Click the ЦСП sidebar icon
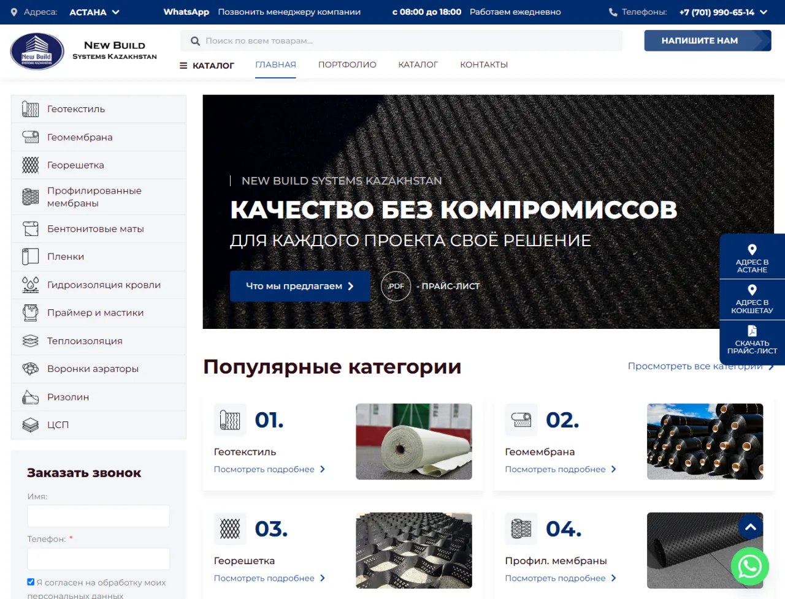This screenshot has width=785, height=599. tap(31, 424)
